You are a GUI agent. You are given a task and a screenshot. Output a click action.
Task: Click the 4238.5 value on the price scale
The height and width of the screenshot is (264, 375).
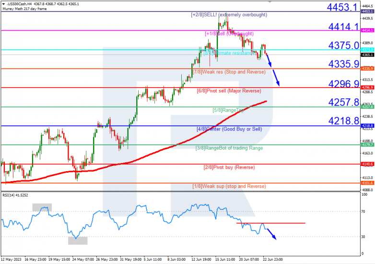[368, 116]
